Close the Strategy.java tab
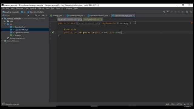 pos(64,15)
